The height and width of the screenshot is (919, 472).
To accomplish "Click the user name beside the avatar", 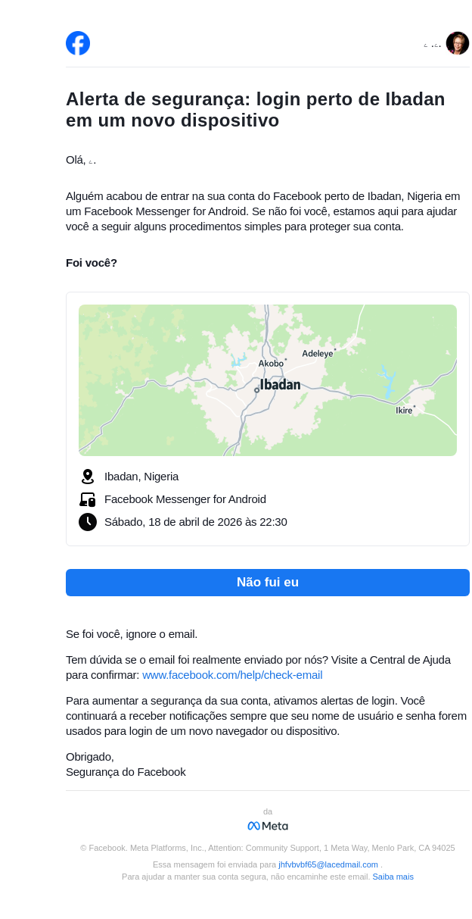I will (x=432, y=46).
